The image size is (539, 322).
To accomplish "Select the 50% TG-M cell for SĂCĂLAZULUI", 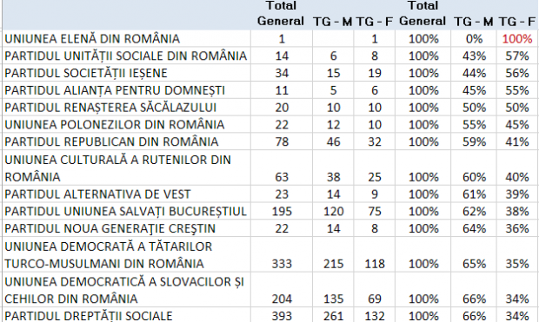I will coord(474,107).
